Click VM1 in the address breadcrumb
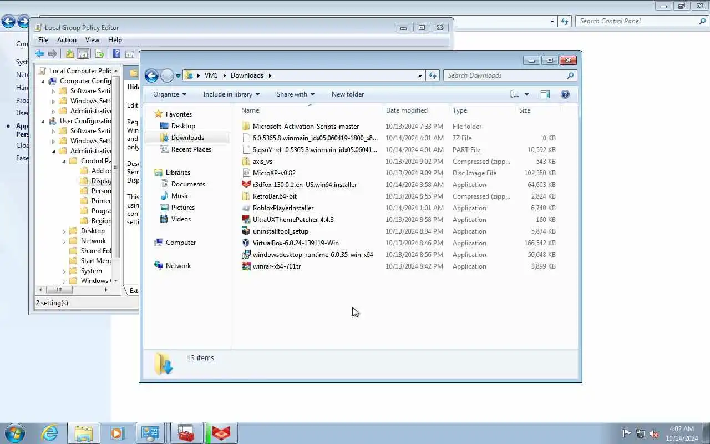This screenshot has height=444, width=710. [211, 75]
